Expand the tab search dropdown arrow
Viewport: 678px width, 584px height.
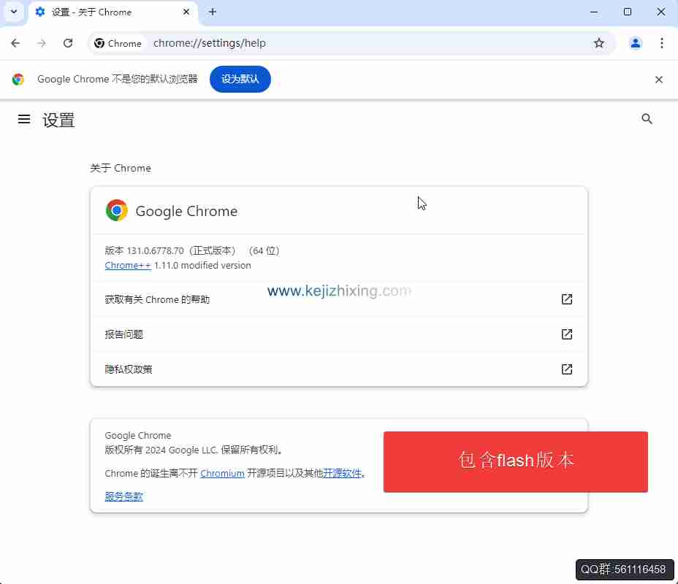point(14,12)
